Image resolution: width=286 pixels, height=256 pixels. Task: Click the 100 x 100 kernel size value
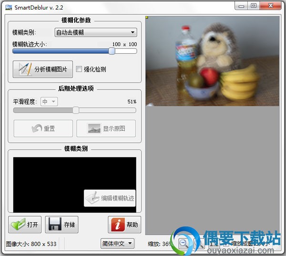point(124,44)
